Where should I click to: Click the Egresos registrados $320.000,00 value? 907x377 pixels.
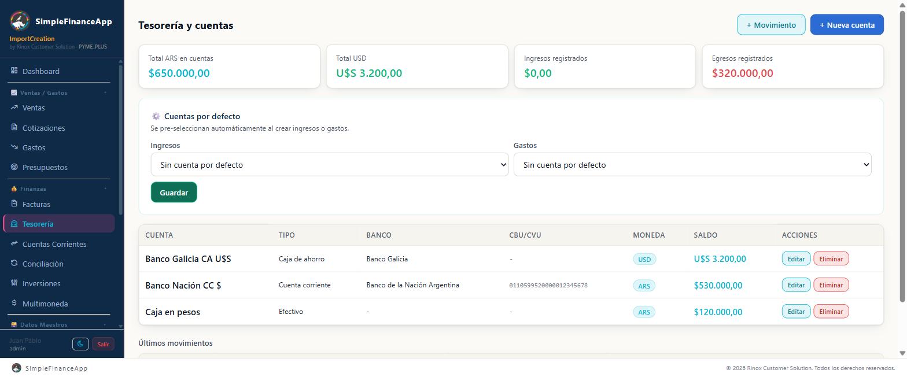(x=743, y=73)
